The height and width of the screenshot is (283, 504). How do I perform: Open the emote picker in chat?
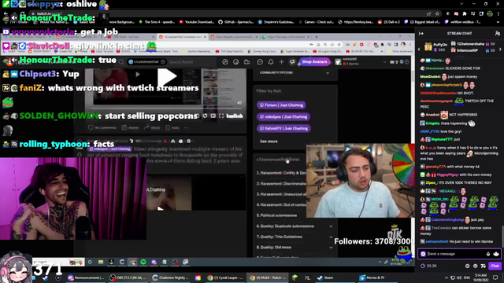(496, 254)
